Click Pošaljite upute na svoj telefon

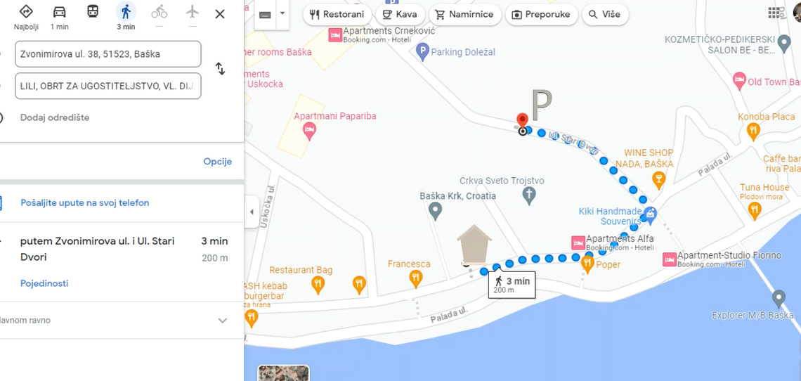(x=85, y=202)
